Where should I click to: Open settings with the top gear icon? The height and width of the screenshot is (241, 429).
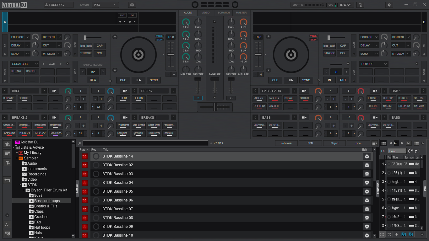tap(389, 5)
